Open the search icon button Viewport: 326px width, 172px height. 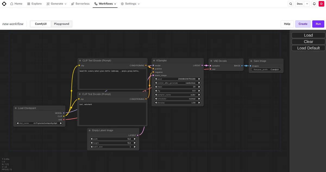tap(291, 4)
